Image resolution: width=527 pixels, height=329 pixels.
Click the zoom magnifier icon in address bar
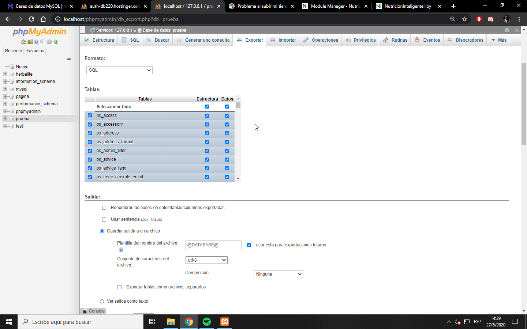click(x=453, y=19)
